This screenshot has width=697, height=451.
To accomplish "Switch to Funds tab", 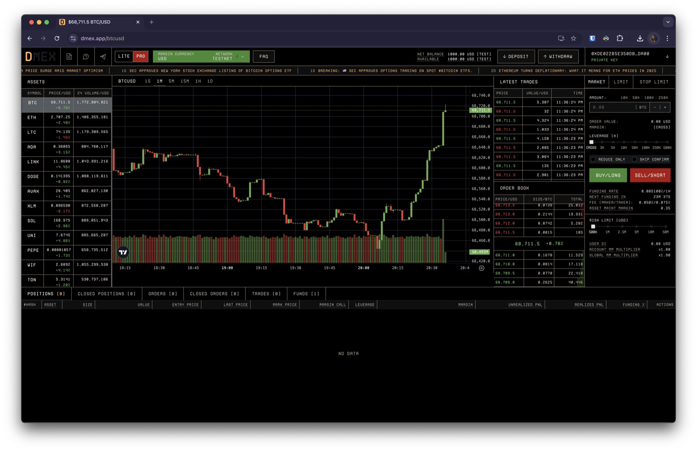I will coord(306,294).
